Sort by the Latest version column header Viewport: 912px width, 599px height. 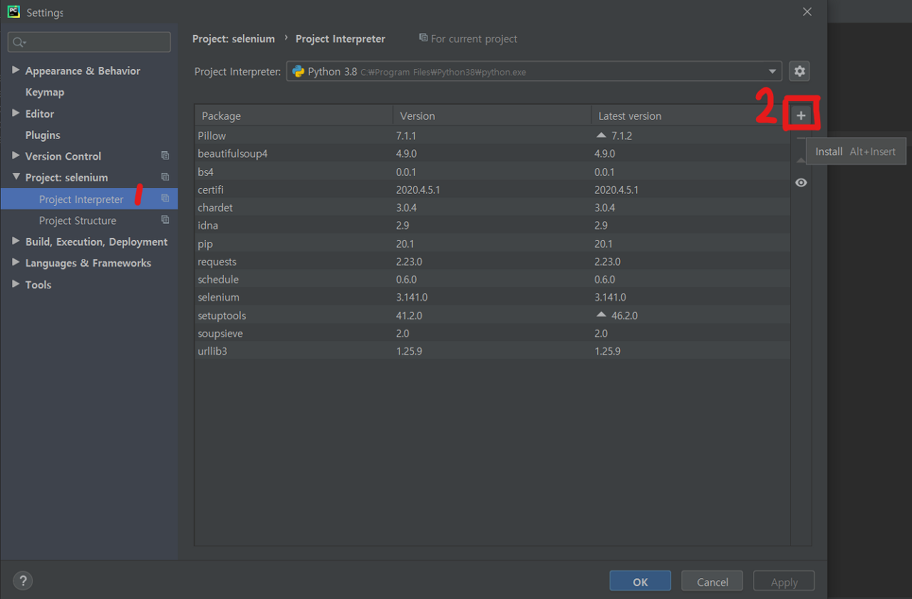[x=690, y=115]
